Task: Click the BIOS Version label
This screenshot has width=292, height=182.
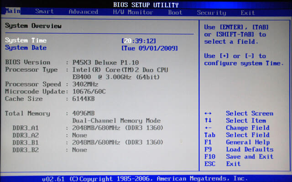Action: pos(27,62)
